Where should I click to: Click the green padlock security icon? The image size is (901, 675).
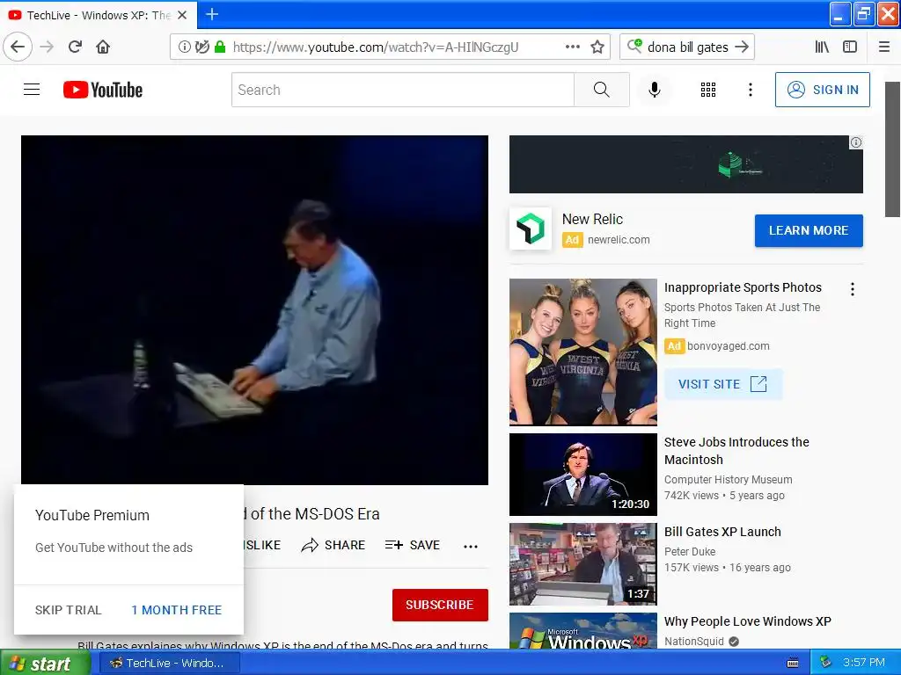click(219, 47)
